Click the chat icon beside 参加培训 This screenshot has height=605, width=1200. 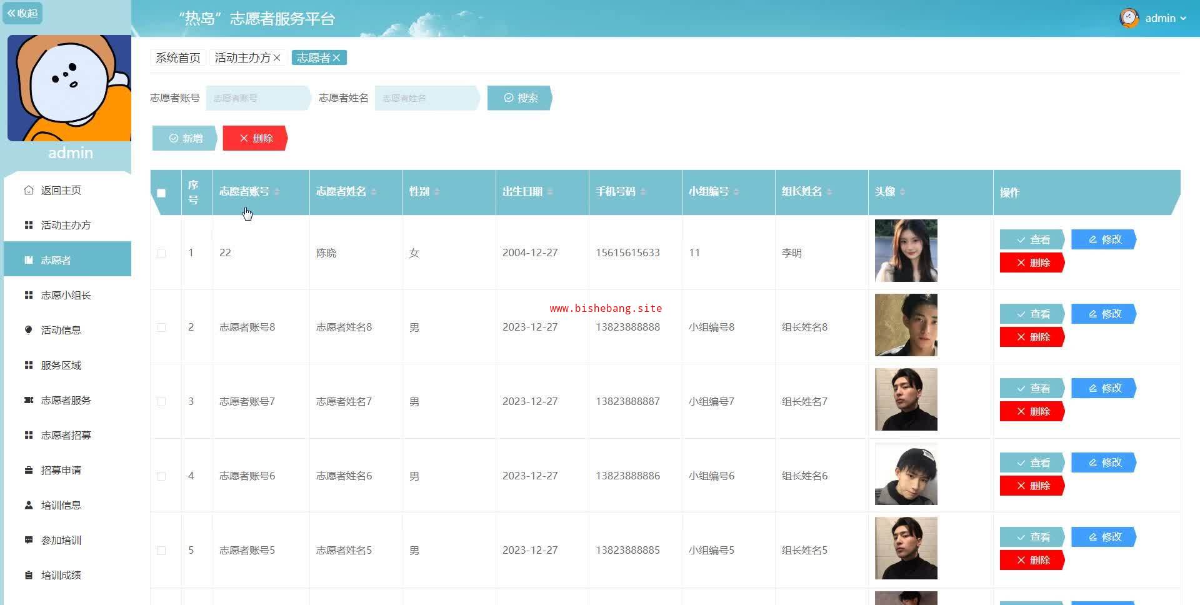(29, 539)
